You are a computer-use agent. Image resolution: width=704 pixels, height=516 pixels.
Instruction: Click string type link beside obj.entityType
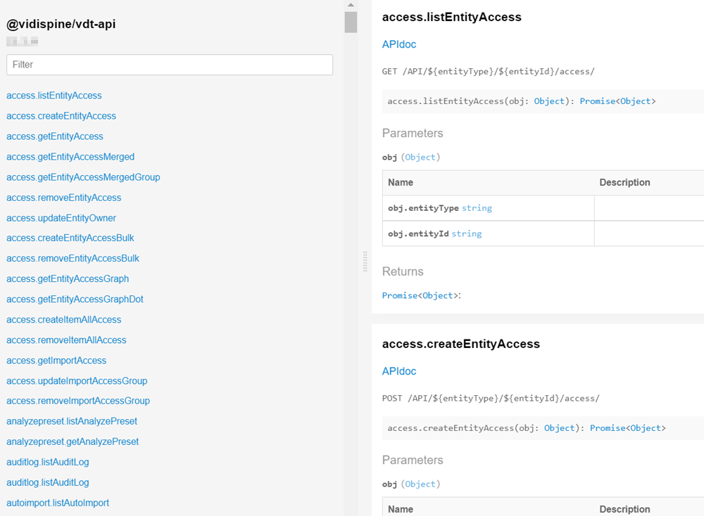point(477,208)
